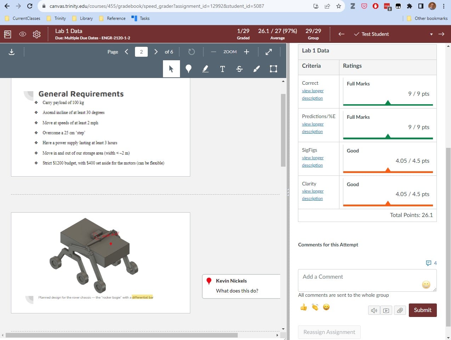The height and width of the screenshot is (340, 451).
Task: Rotate the document
Action: 192,52
